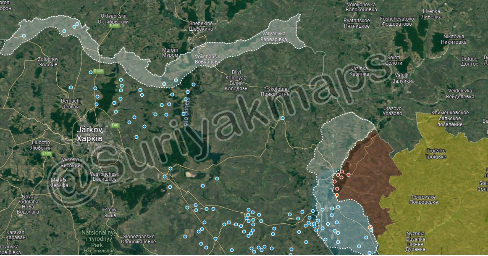Click the Nyzhnia Duvanka Нижня Дуванка label
The width and height of the screenshot is (488, 256).
pyautogui.click(x=415, y=241)
